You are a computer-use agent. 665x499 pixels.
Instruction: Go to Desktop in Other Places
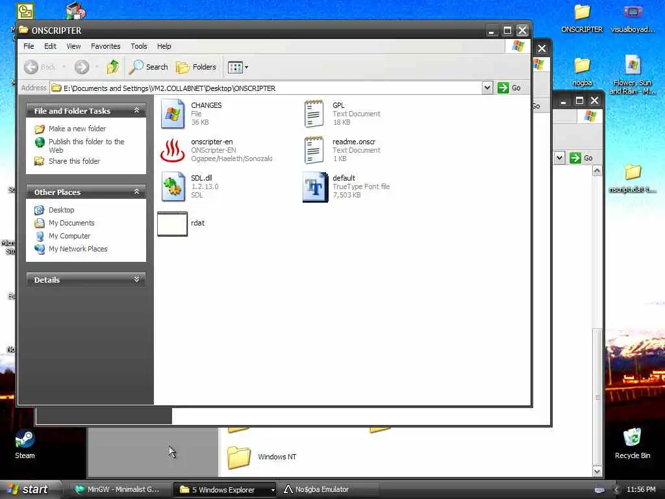click(x=61, y=210)
